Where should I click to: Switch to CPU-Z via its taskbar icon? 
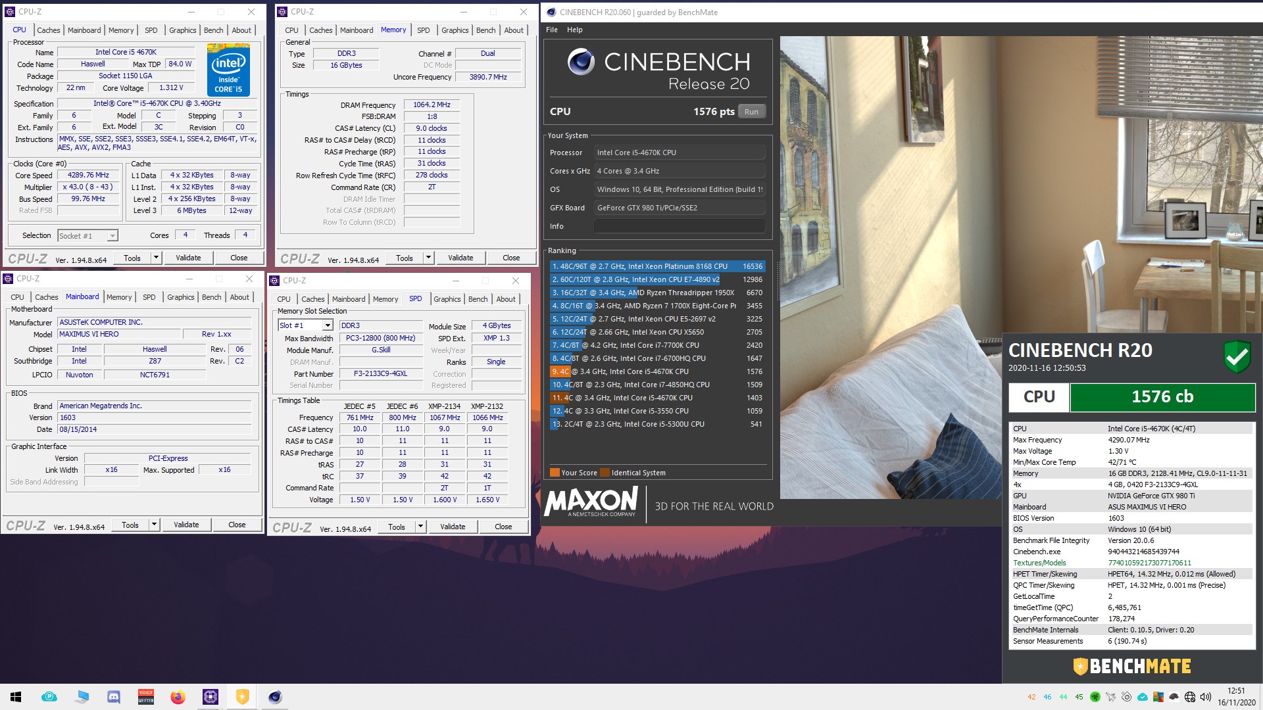210,697
